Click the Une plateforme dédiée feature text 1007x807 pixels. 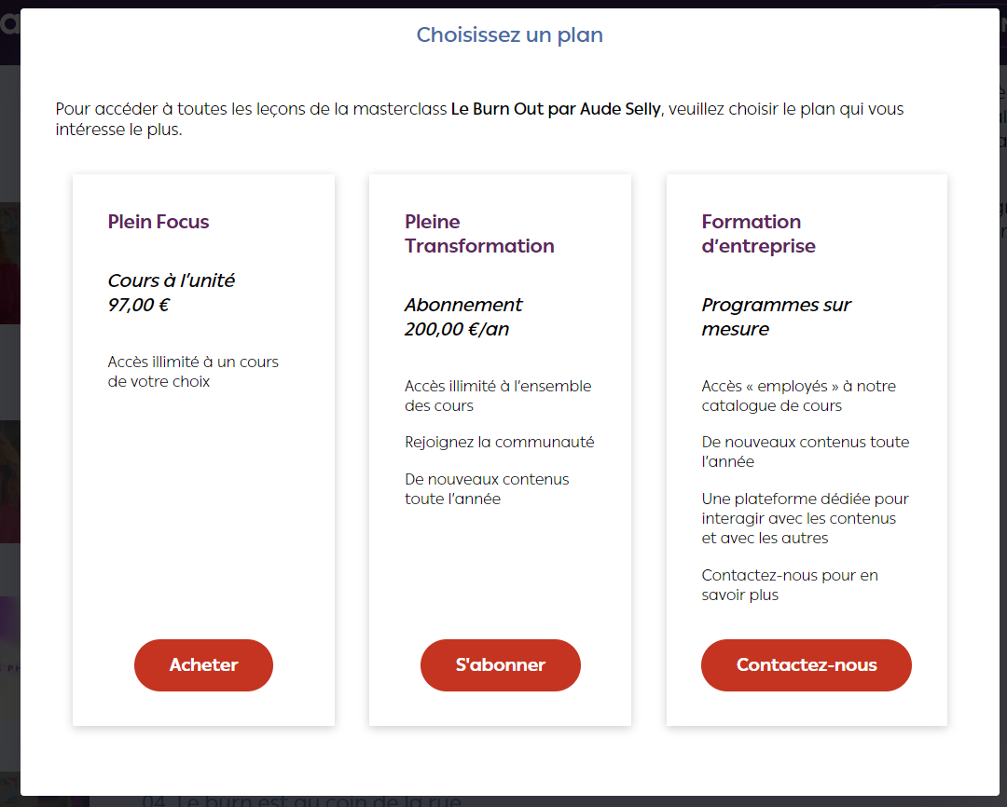click(805, 518)
